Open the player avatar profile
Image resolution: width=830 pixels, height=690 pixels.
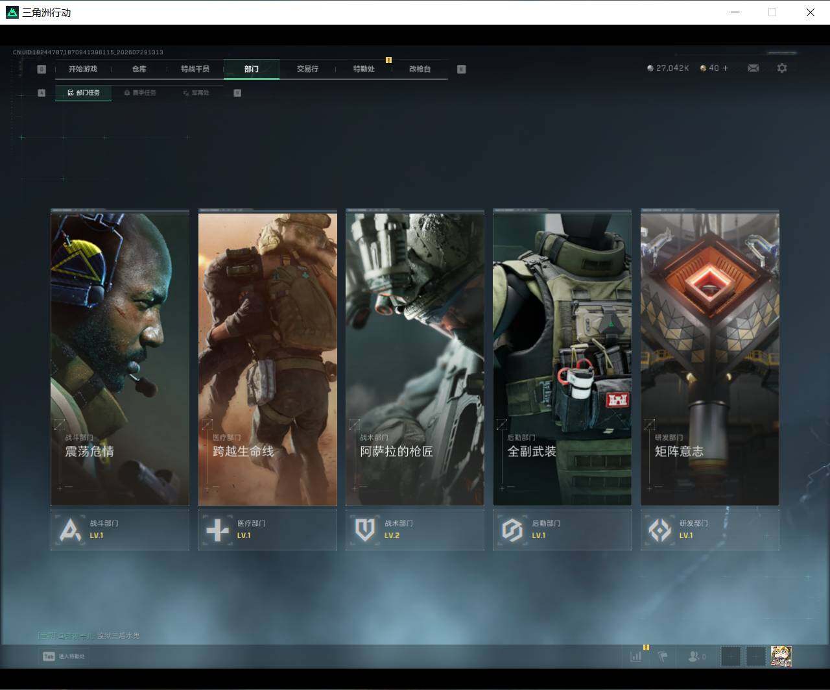pos(781,656)
